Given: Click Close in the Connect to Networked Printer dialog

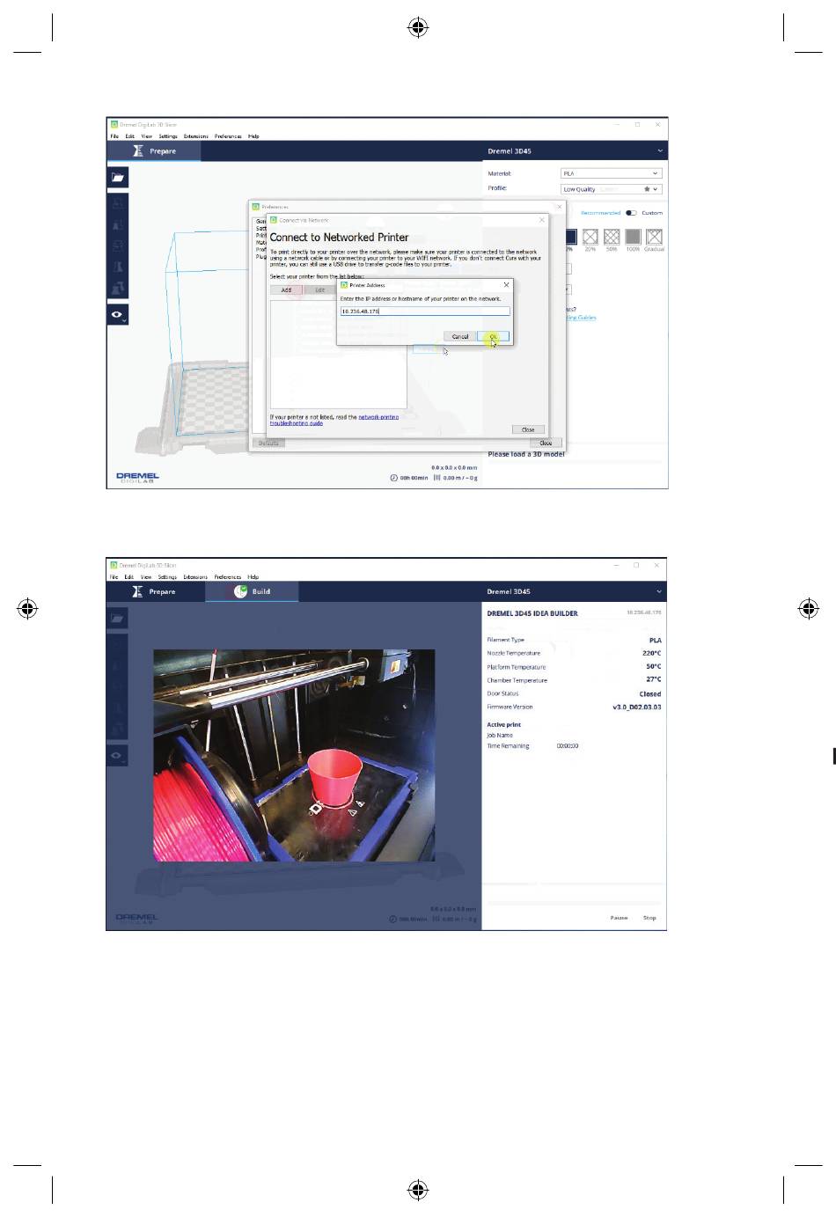Looking at the screenshot, I should [x=528, y=429].
